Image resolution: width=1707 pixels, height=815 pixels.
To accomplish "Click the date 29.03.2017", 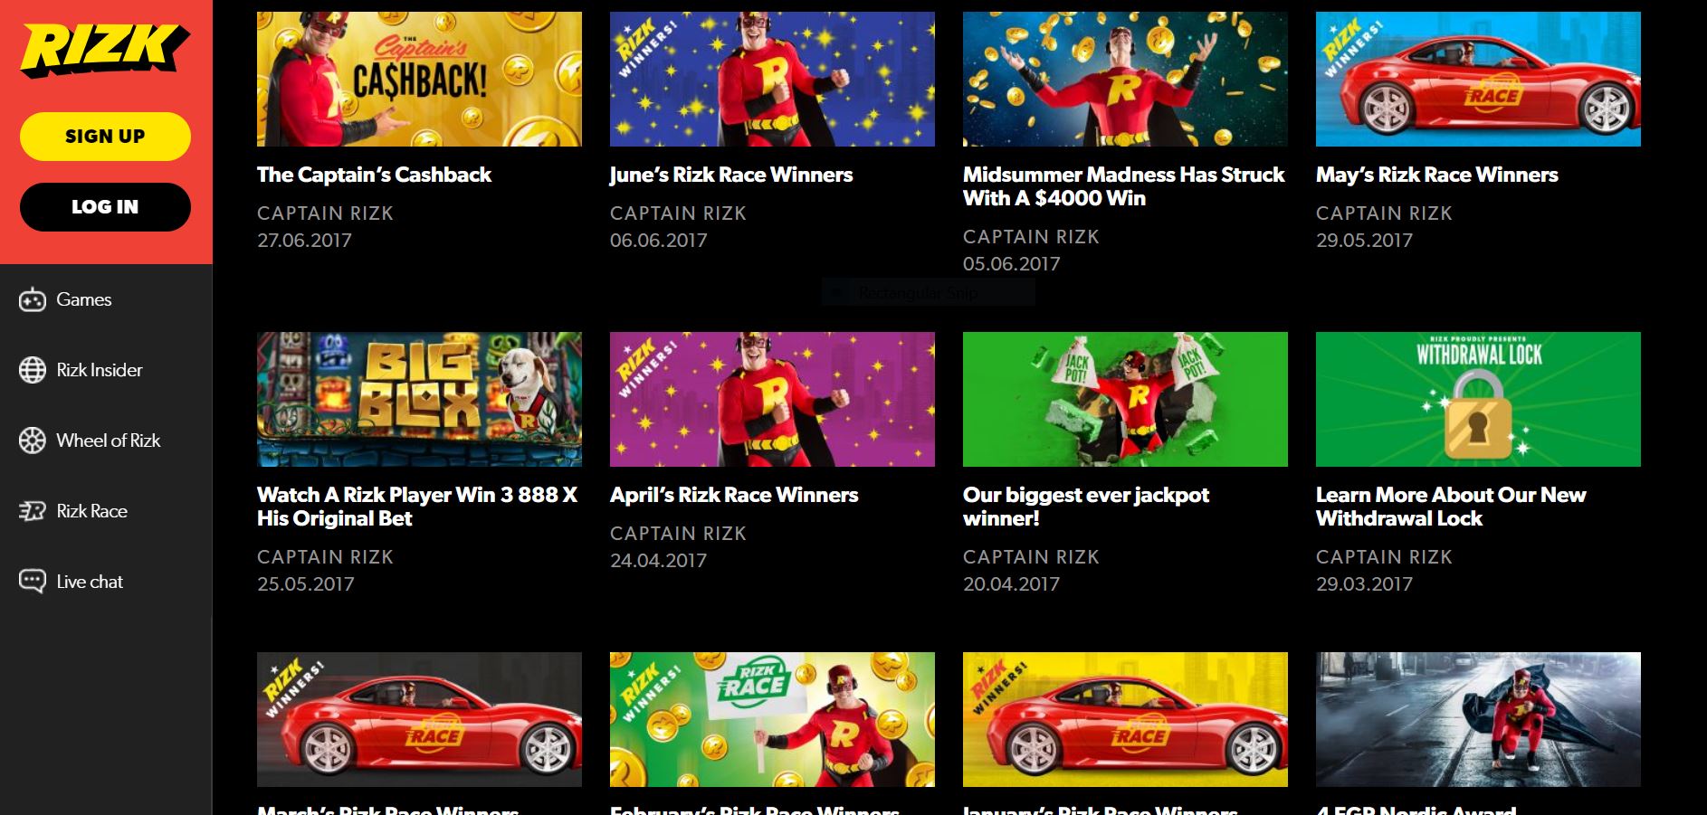I will pos(1364,584).
